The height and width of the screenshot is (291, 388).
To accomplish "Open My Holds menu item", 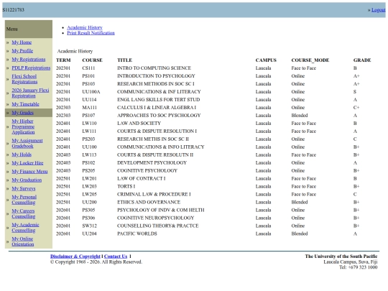I will coord(22,154).
